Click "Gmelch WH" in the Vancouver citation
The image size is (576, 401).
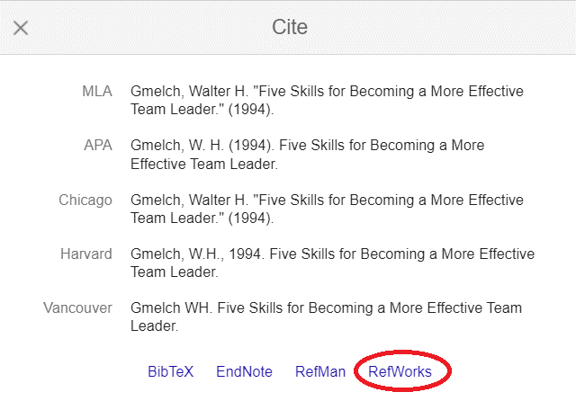[x=168, y=307]
